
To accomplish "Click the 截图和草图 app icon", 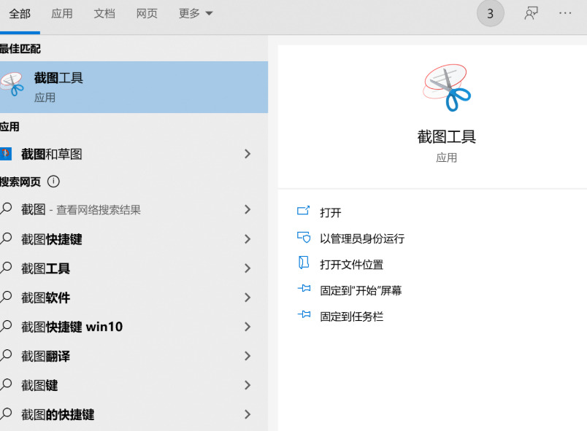I will coord(6,154).
